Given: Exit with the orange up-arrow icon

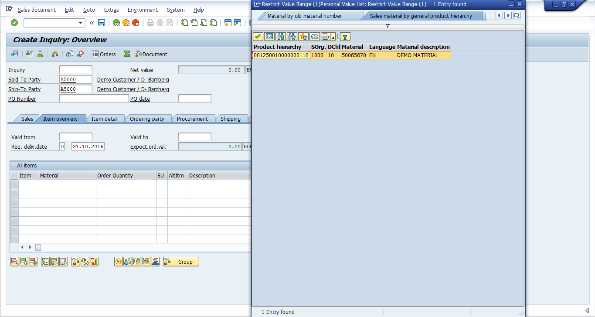Looking at the screenshot, I should [126, 23].
